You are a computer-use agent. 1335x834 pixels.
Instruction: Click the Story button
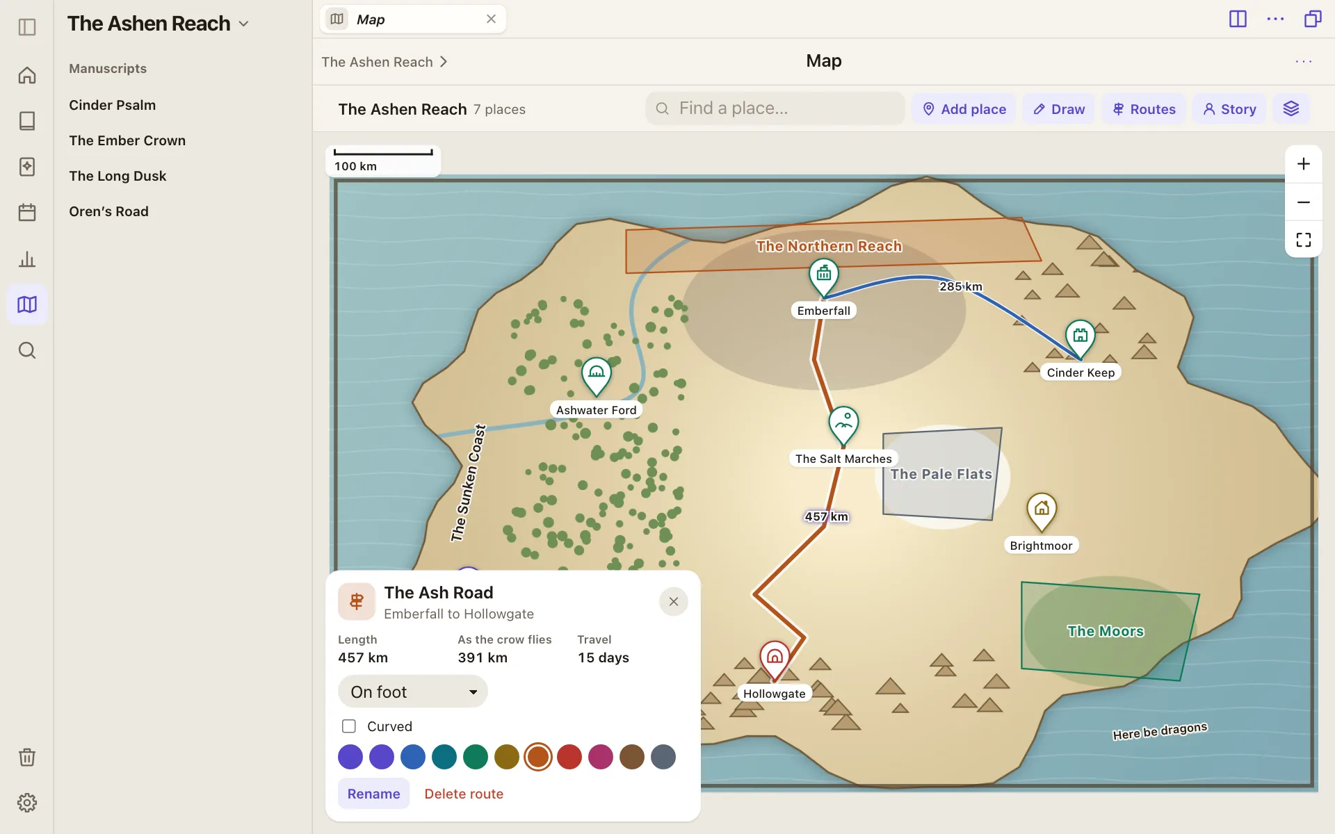coord(1229,109)
